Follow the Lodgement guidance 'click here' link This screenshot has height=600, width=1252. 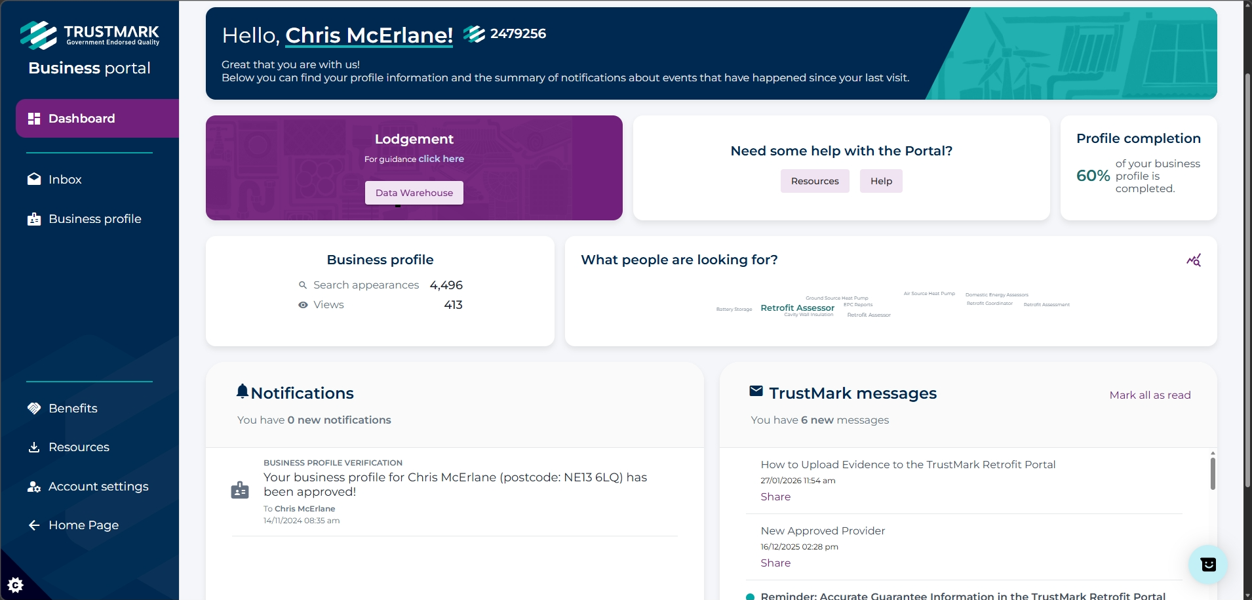441,159
